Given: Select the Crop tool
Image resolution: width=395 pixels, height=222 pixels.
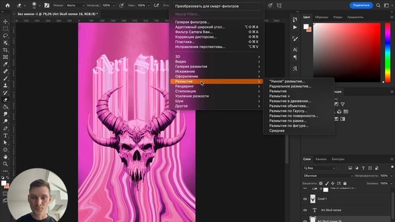Looking at the screenshot, I should point(6,50).
